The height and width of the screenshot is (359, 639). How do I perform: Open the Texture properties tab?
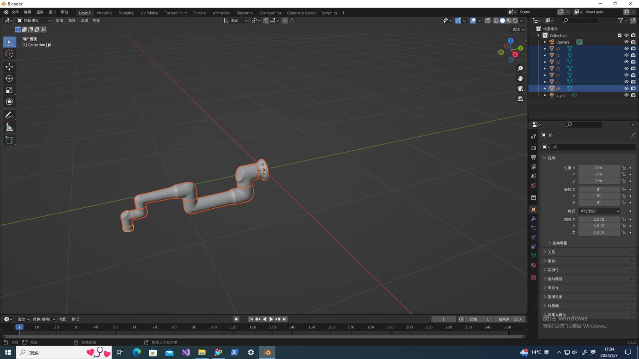pyautogui.click(x=533, y=277)
